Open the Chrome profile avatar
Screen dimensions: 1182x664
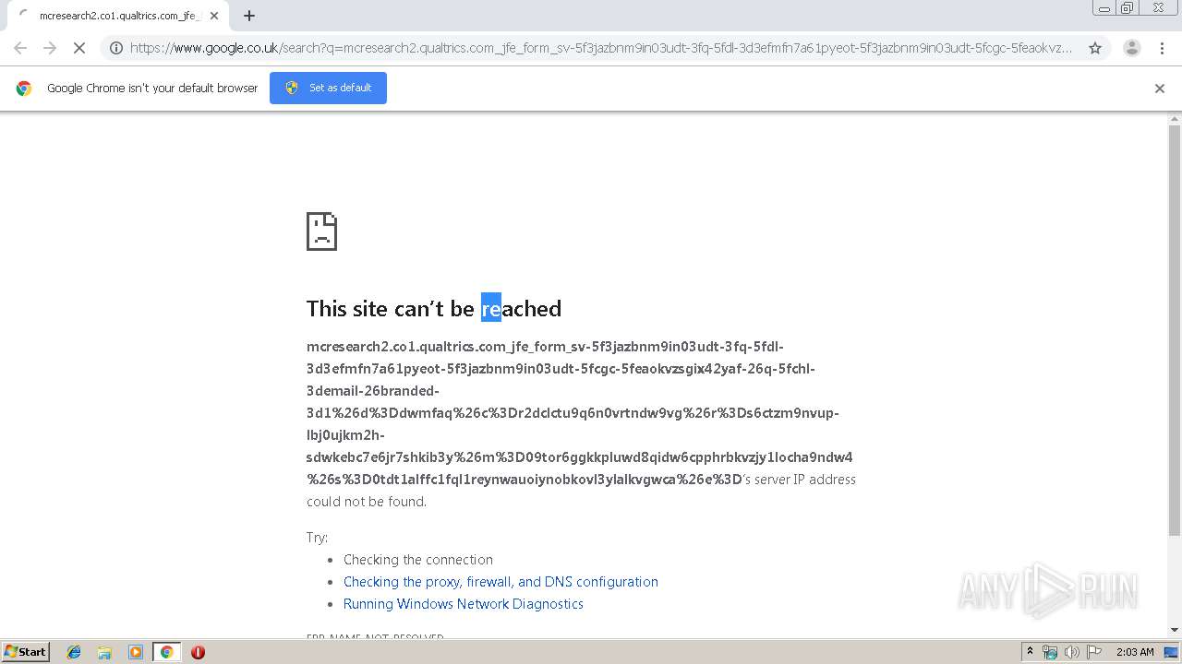point(1131,48)
